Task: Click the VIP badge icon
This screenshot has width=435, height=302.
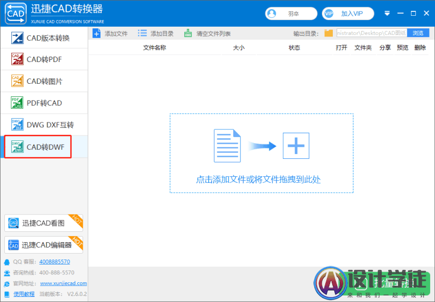Action: 329,14
